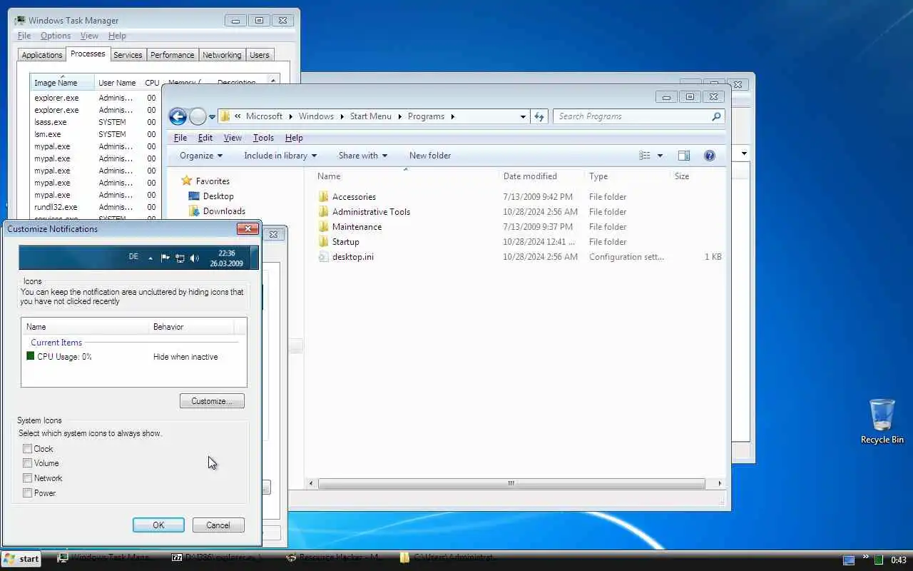The width and height of the screenshot is (913, 571).
Task: Click the Downloads icon in navigation pane
Action: point(194,211)
